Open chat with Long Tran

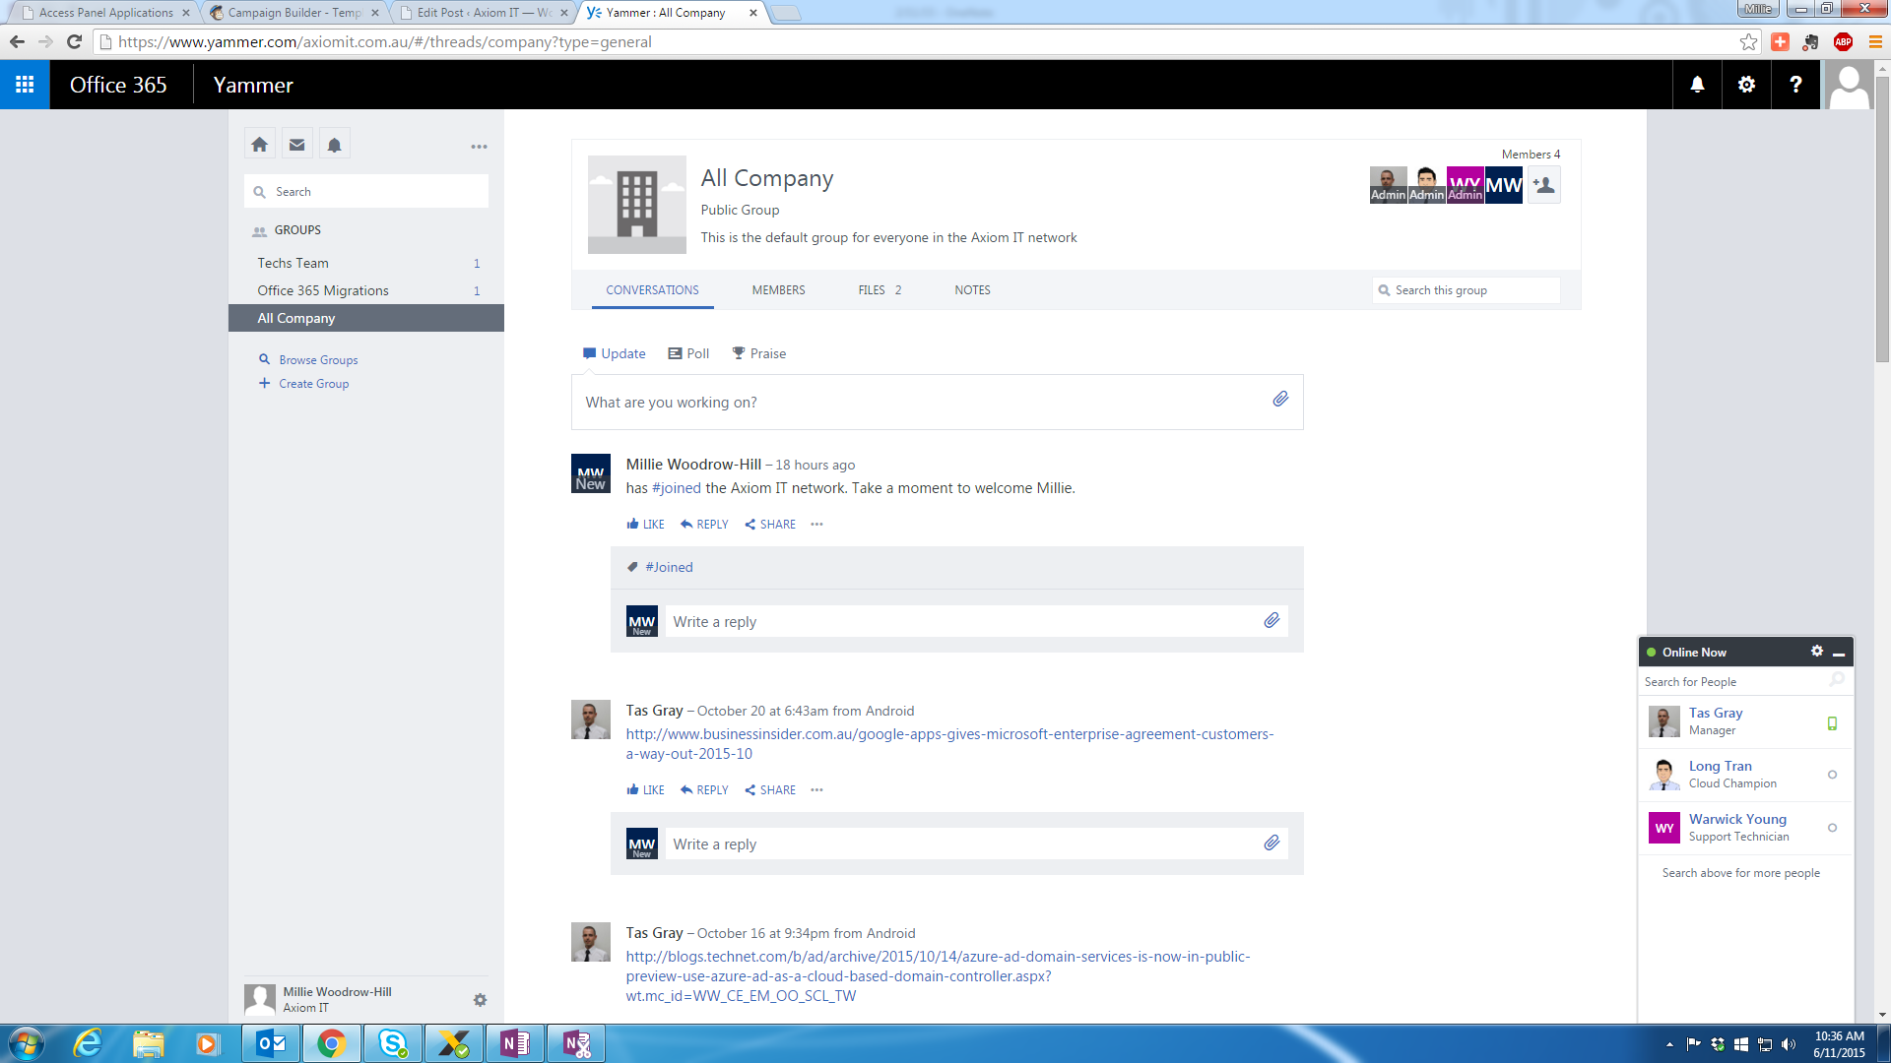coord(1745,775)
